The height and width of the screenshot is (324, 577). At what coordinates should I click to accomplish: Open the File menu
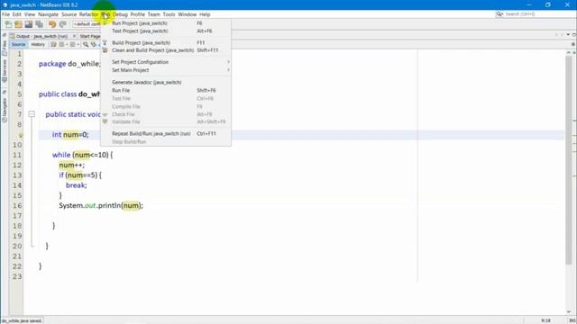click(5, 14)
